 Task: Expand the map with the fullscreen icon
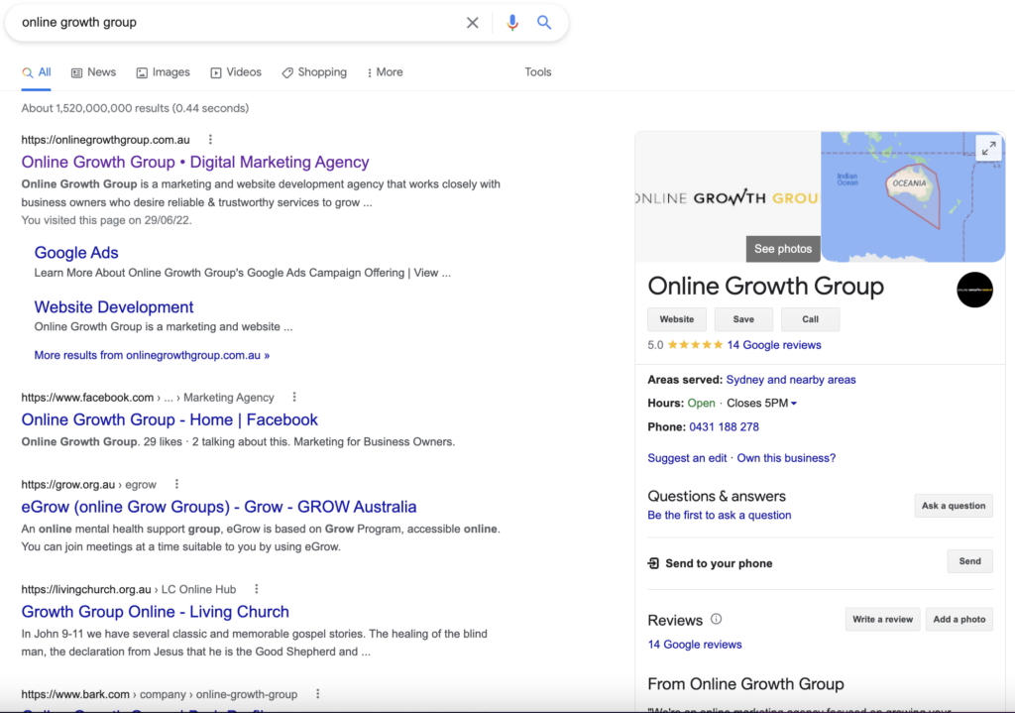988,149
